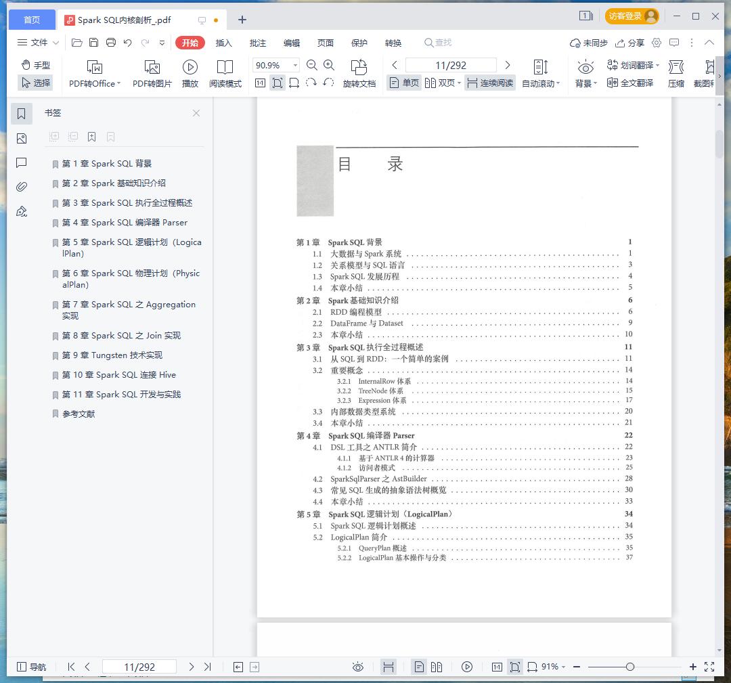Click fit page icon in toolbar
The image size is (731, 683).
coord(278,83)
